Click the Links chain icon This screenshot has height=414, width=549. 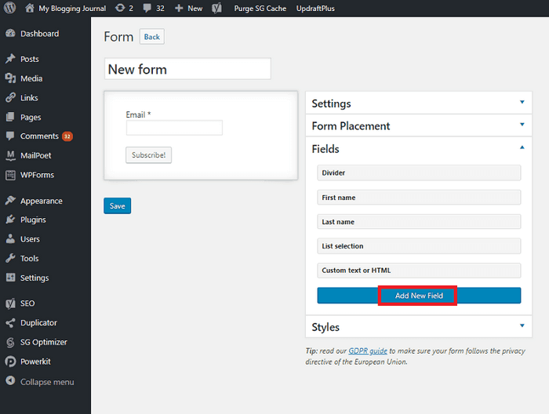point(10,98)
